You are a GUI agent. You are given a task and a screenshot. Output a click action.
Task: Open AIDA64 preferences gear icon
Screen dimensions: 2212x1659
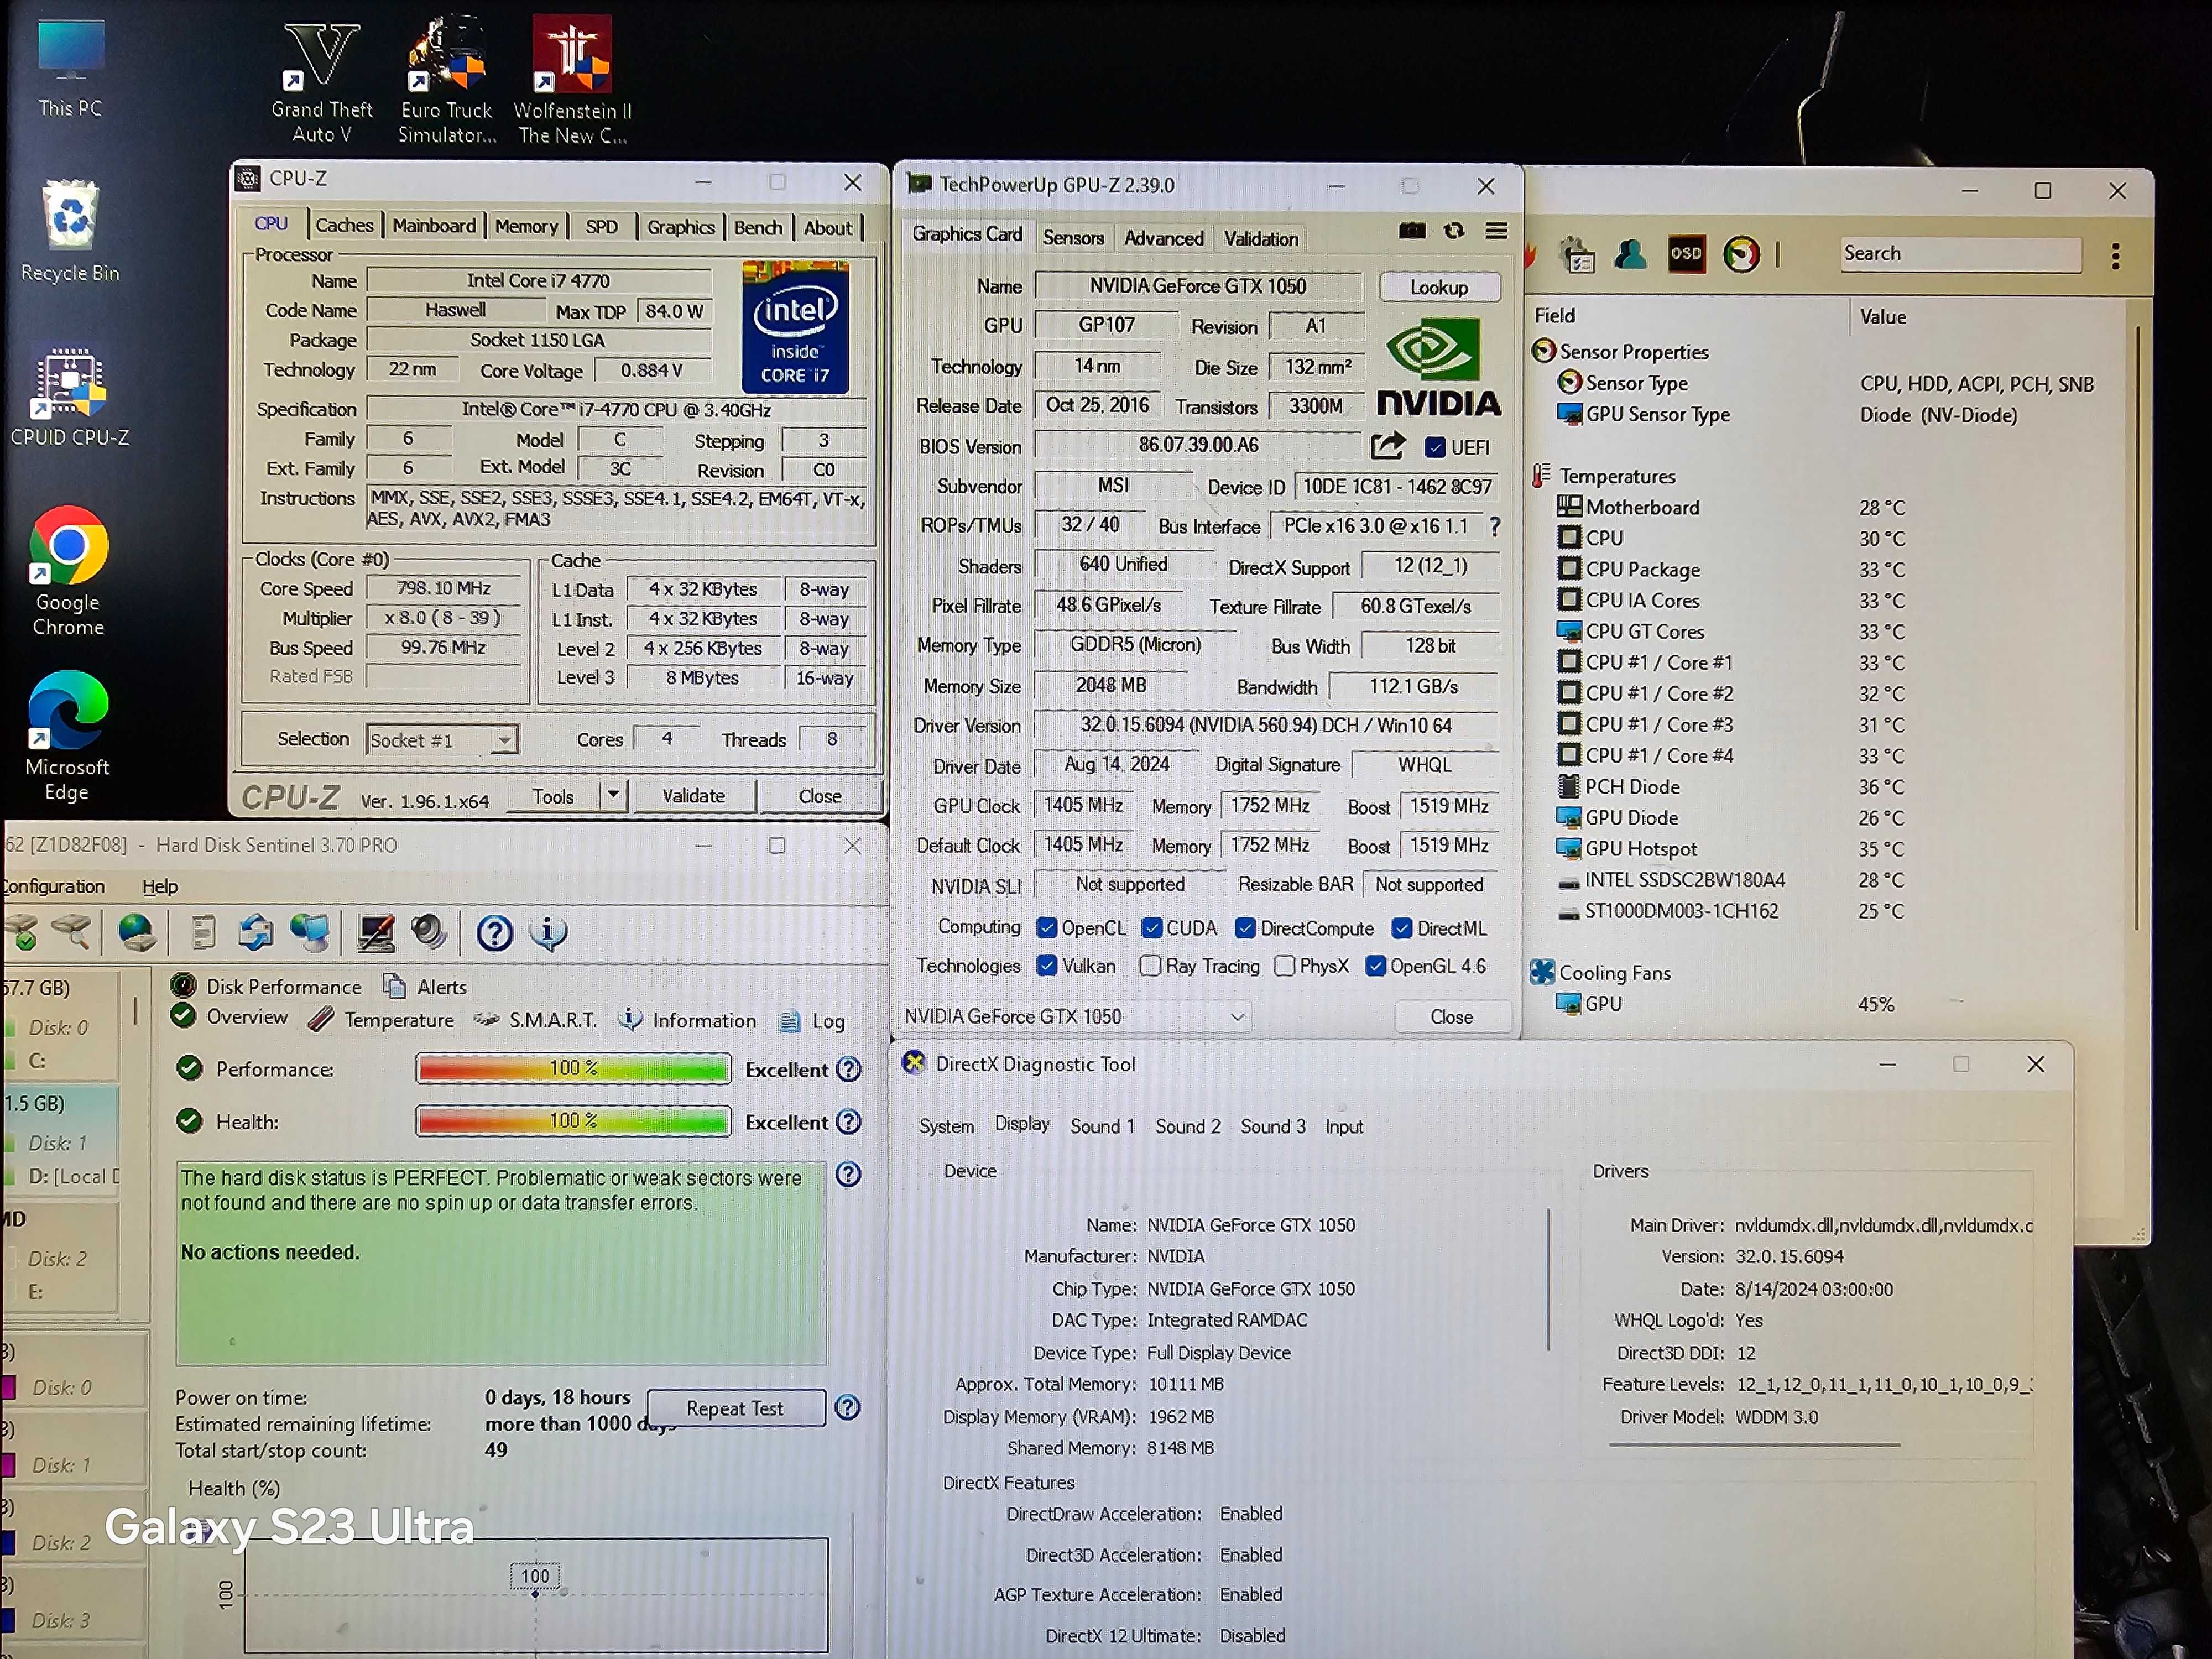point(1577,254)
